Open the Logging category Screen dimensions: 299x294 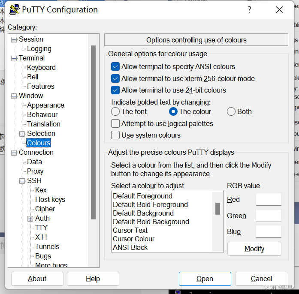(x=39, y=48)
